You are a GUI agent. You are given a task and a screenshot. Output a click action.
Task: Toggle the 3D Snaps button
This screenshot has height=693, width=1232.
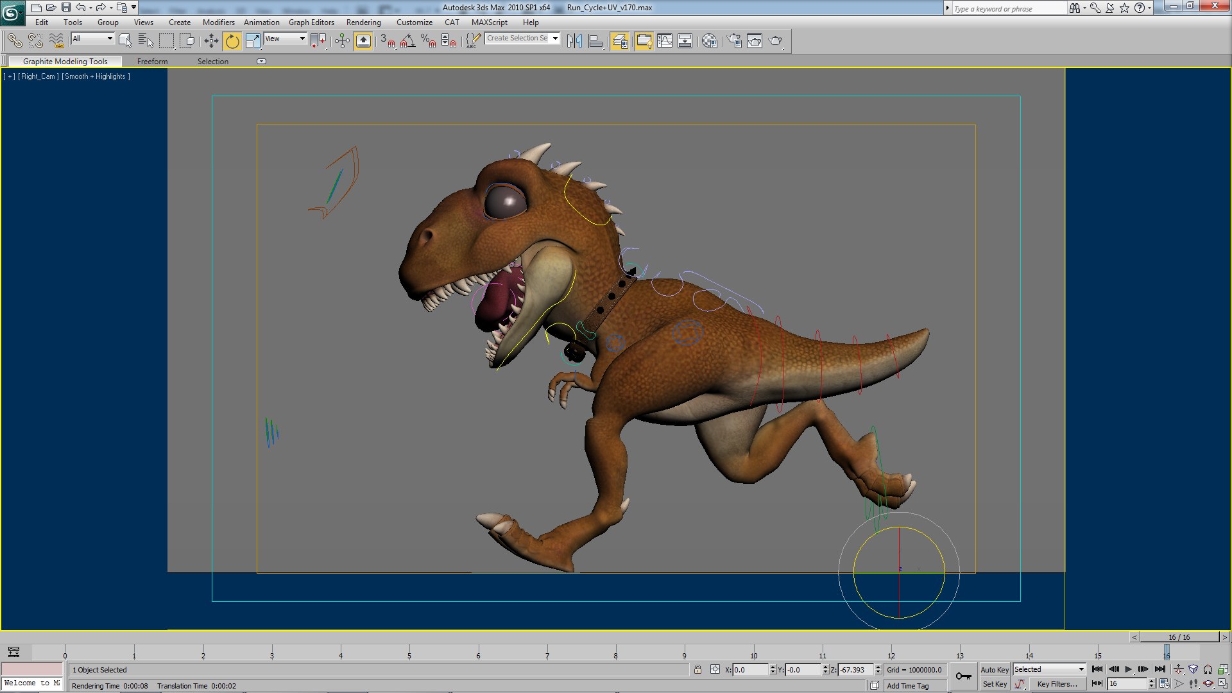tap(387, 41)
